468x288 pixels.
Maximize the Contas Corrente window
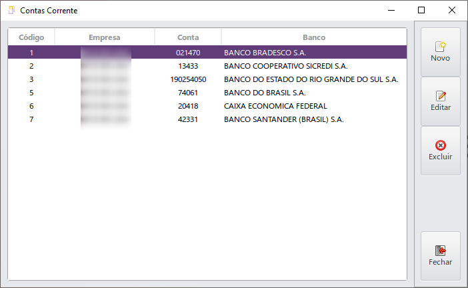(x=421, y=10)
